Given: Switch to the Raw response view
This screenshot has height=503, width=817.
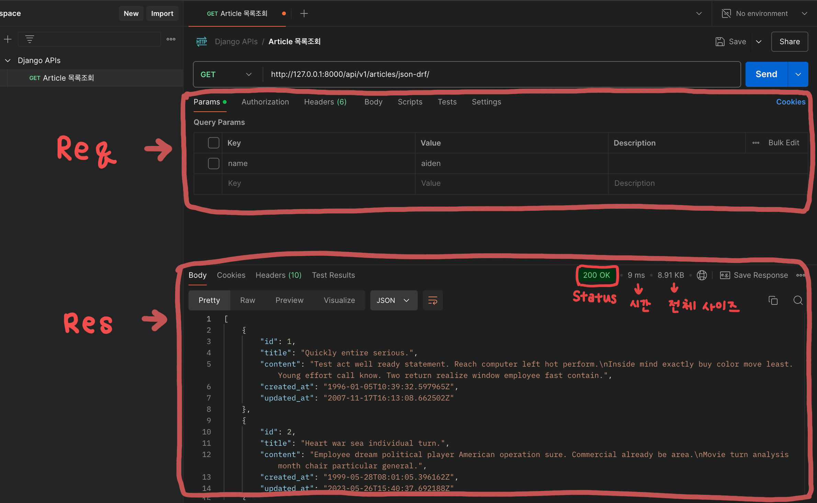Looking at the screenshot, I should tap(247, 300).
